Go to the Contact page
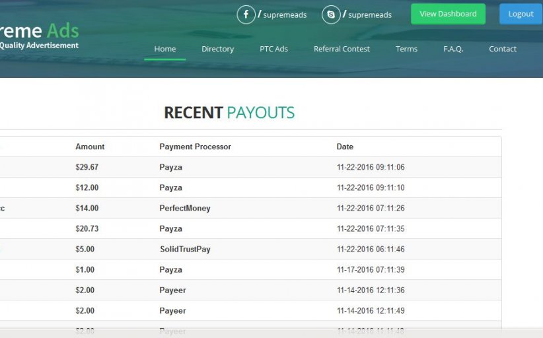The height and width of the screenshot is (338, 543). coord(503,49)
